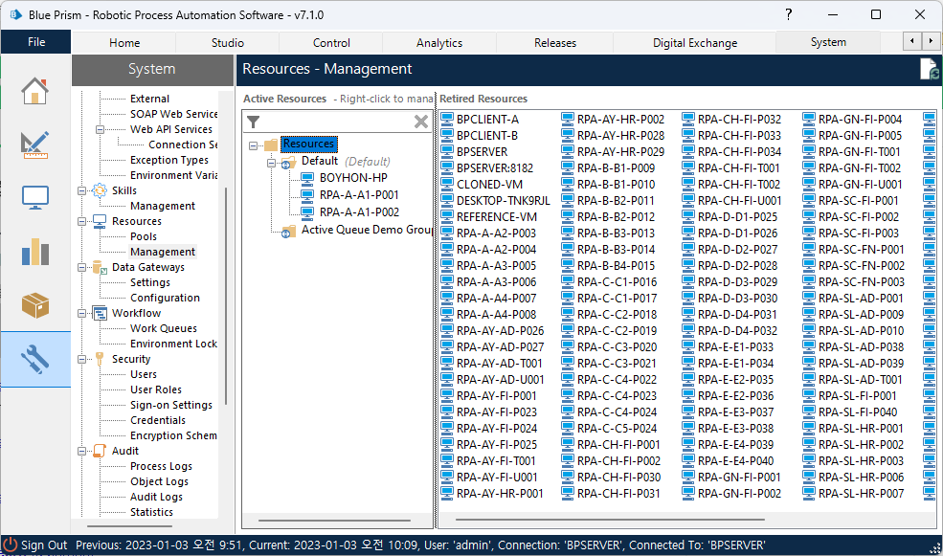Open the help question mark button
The height and width of the screenshot is (556, 943).
pos(789,14)
